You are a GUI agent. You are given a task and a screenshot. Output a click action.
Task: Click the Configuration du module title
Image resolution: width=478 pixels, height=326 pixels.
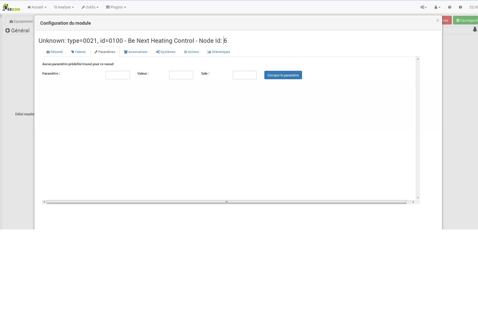tap(65, 23)
